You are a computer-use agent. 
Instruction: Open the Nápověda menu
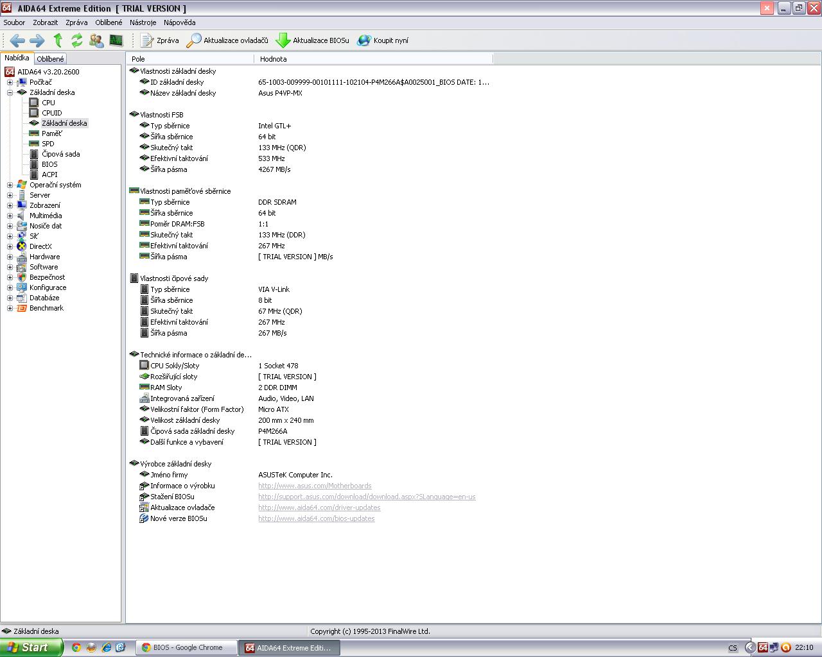[x=180, y=22]
